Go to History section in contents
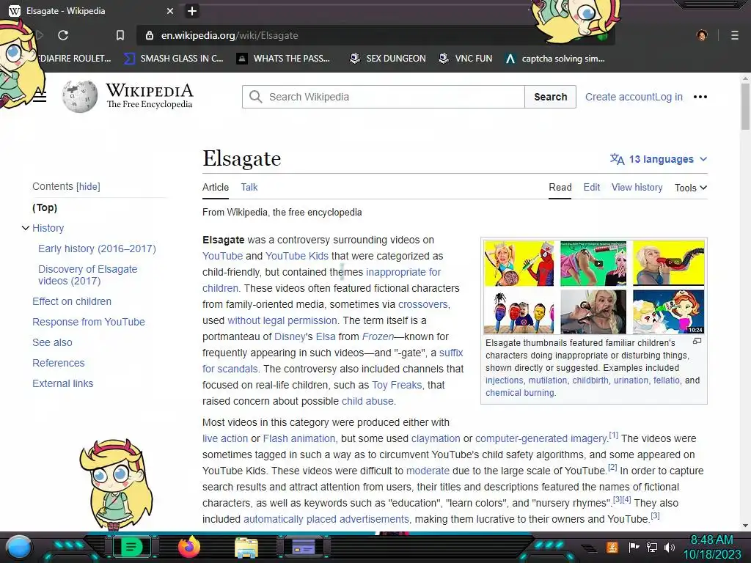This screenshot has width=751, height=563. 48,228
